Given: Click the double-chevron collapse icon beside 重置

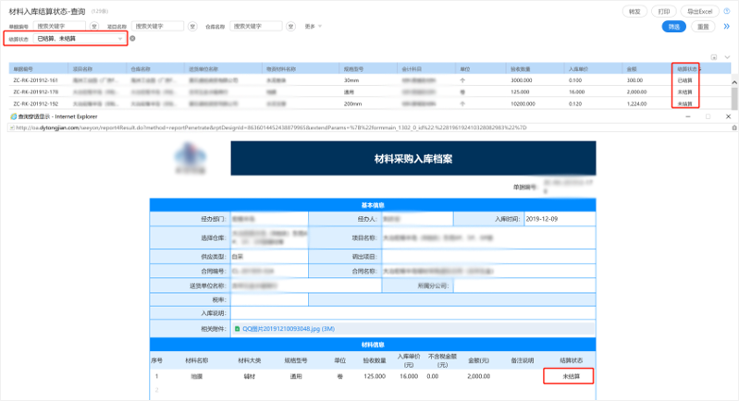Looking at the screenshot, I should (x=727, y=27).
